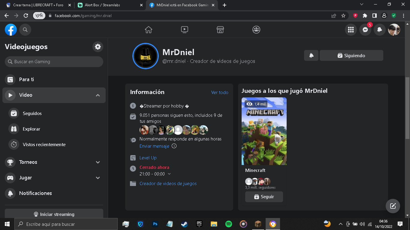
Task: Open Epic Games launcher from taskbar
Action: (x=199, y=224)
